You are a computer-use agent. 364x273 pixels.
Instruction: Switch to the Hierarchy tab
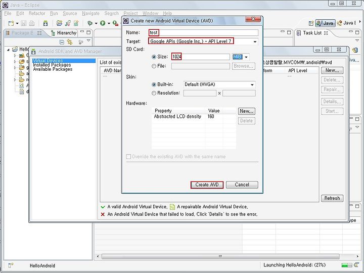pyautogui.click(x=64, y=33)
